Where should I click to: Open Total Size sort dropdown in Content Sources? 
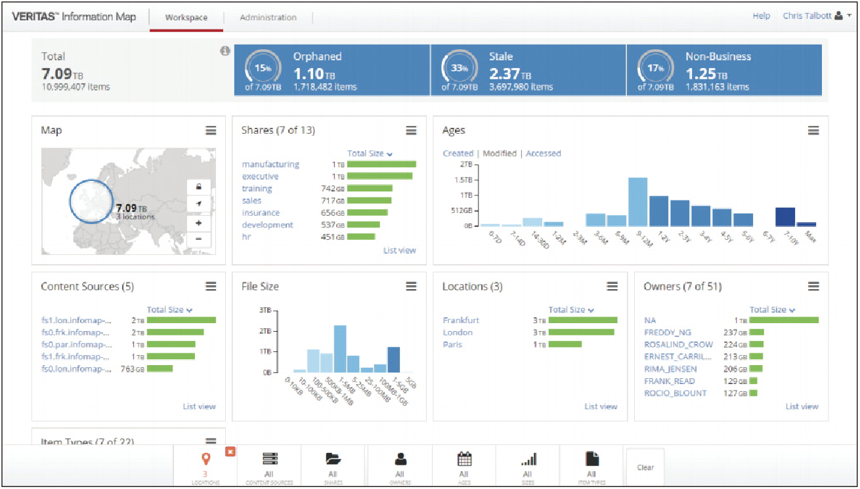[x=169, y=309]
